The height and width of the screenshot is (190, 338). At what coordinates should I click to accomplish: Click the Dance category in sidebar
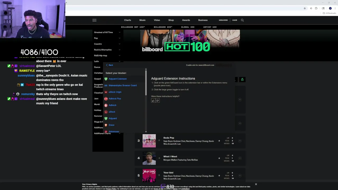97,67
